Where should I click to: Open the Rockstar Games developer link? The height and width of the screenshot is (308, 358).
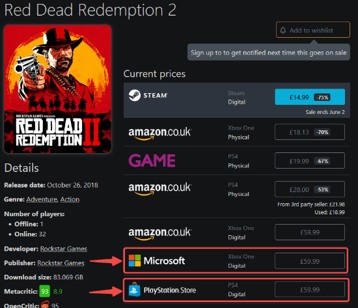64,249
